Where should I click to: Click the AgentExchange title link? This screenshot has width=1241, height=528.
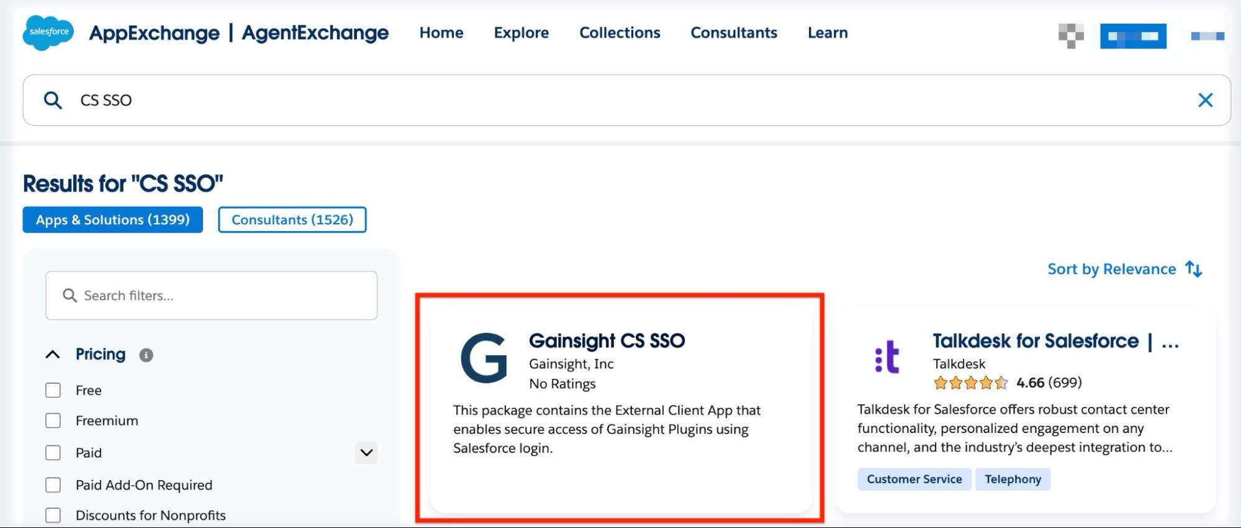click(315, 33)
